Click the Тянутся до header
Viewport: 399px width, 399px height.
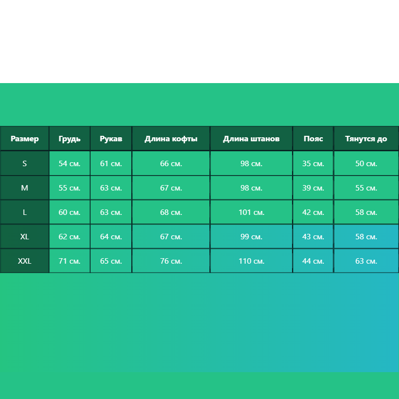tap(366, 139)
